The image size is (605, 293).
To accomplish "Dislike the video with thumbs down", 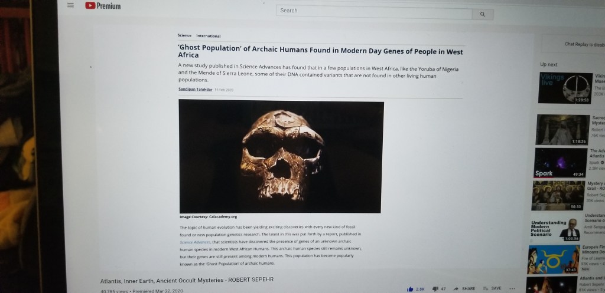I will pos(435,289).
